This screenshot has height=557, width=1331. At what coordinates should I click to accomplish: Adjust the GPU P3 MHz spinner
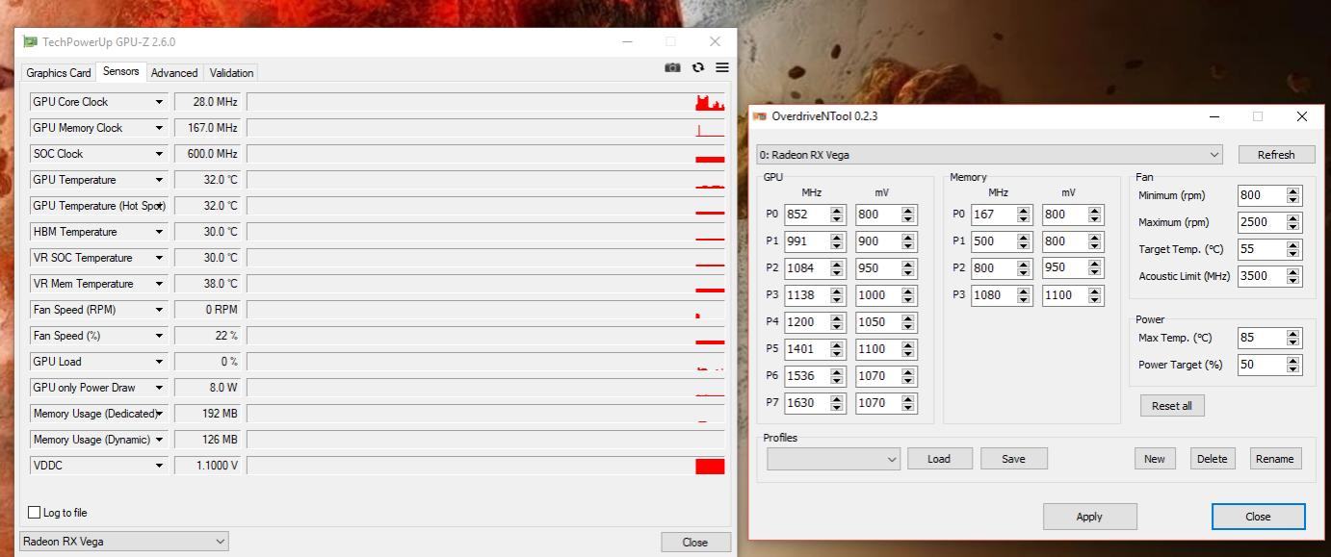tap(837, 295)
